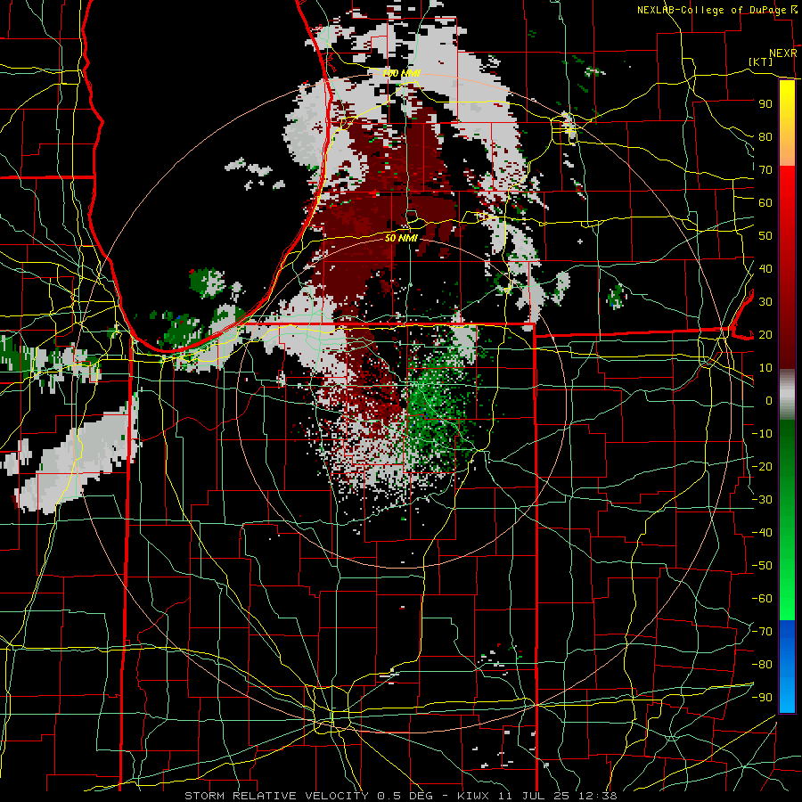Click the positive 90 scale value
The height and width of the screenshot is (802, 802).
(x=765, y=104)
